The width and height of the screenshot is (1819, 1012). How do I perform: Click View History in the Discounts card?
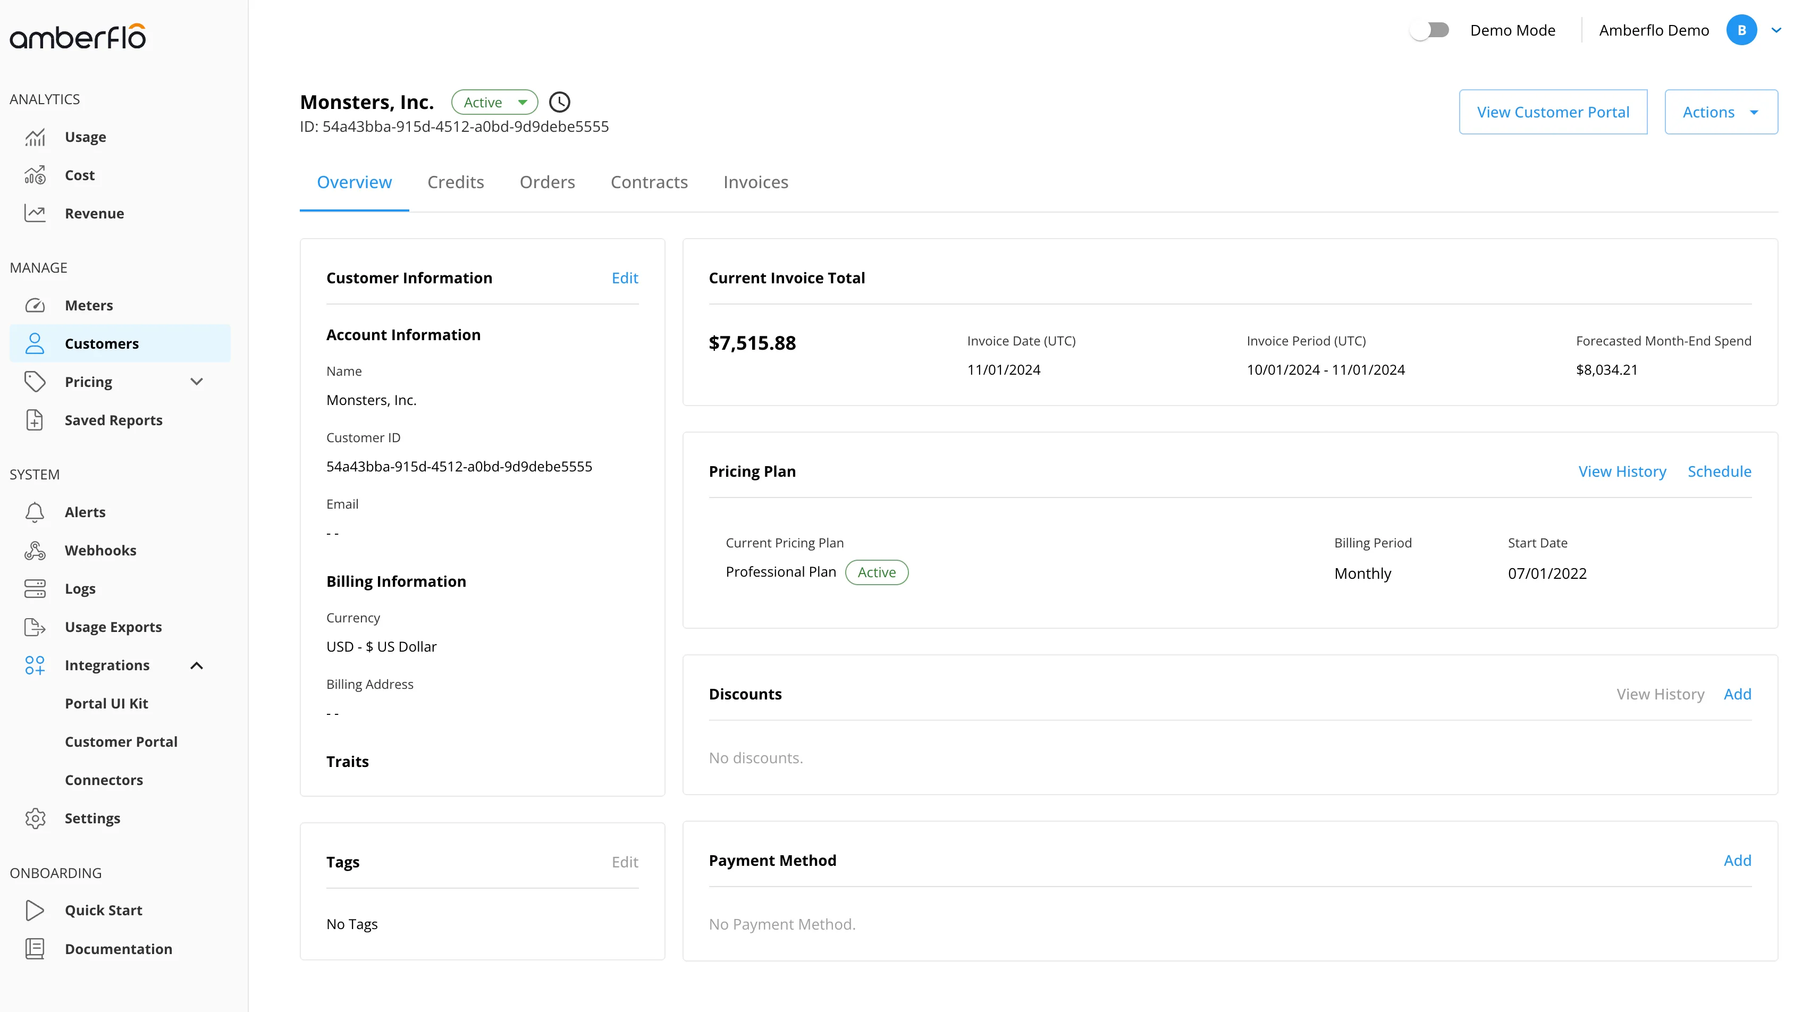[x=1660, y=694]
